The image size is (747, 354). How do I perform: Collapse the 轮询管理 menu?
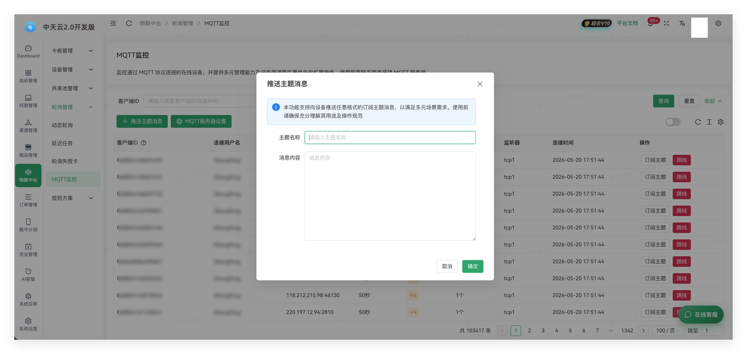point(72,107)
